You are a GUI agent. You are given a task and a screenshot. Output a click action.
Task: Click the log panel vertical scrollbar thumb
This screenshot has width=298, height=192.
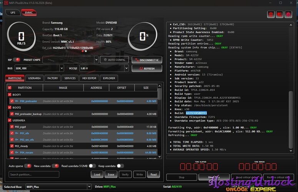[x=291, y=119]
